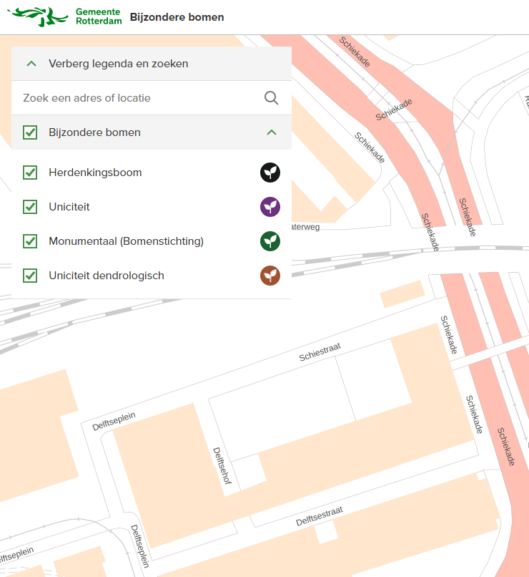
Task: Click the purple Uniciteit legend icon
Action: pos(270,207)
